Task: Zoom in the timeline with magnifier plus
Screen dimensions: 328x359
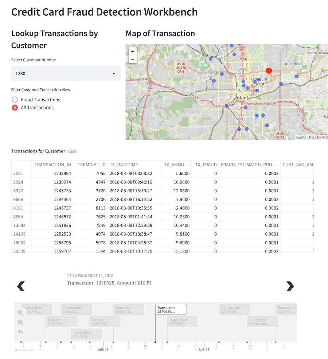Action: (x=20, y=313)
